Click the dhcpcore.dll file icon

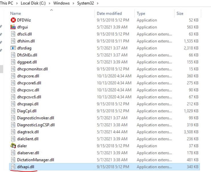point(13,76)
